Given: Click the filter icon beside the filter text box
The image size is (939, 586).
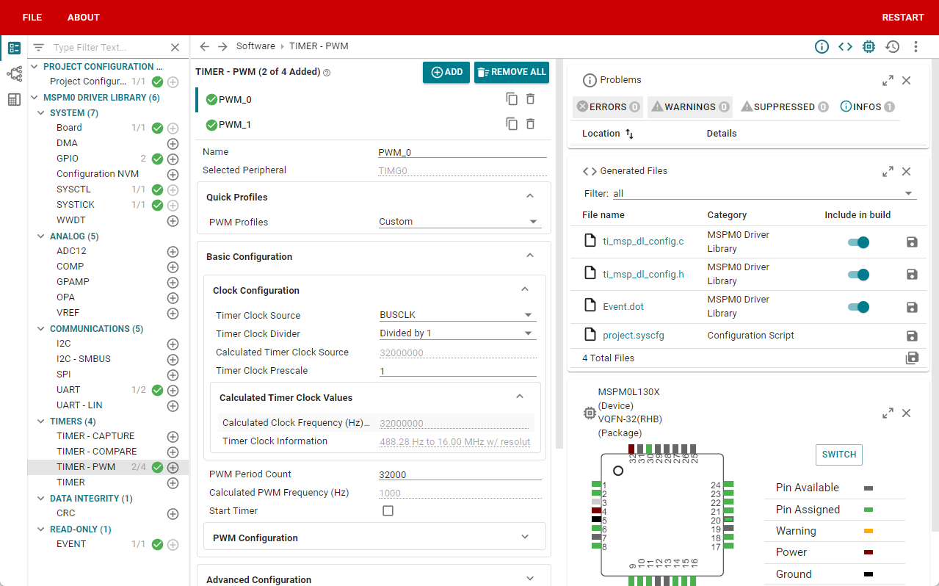Looking at the screenshot, I should click(x=39, y=48).
